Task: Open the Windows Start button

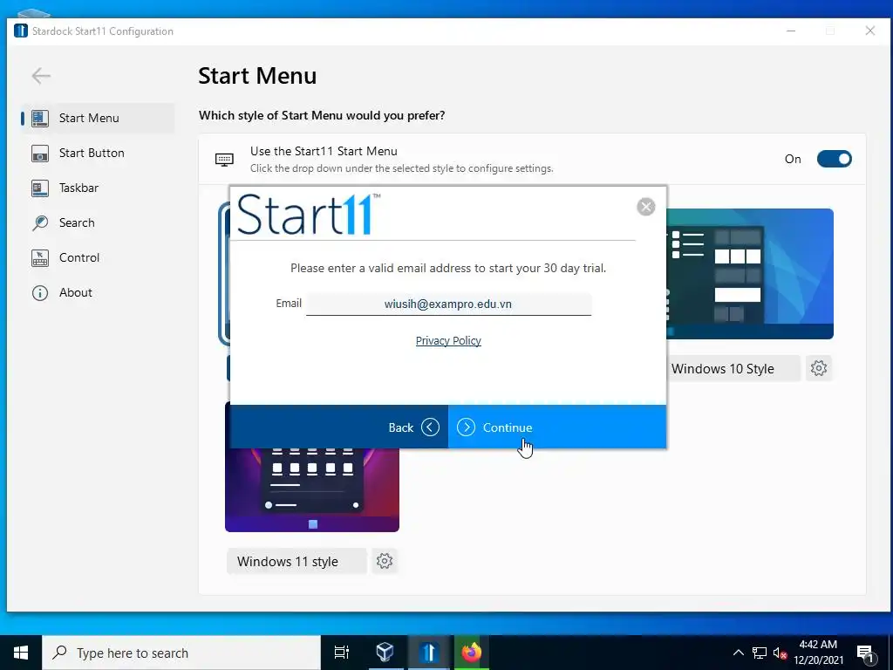Action: (21, 653)
